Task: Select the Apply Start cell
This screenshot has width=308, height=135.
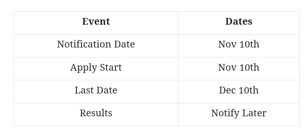Action: pos(96,67)
